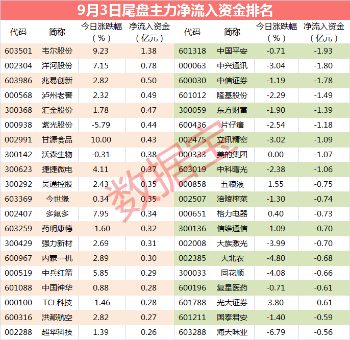Screen dimensions: 350x340
Task: Select stock name 大族激光
Action: tap(232, 244)
